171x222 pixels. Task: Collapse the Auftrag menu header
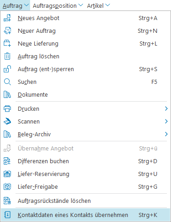pyautogui.click(x=15, y=5)
